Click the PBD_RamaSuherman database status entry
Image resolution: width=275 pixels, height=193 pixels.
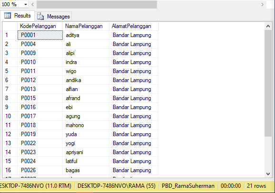188,186
